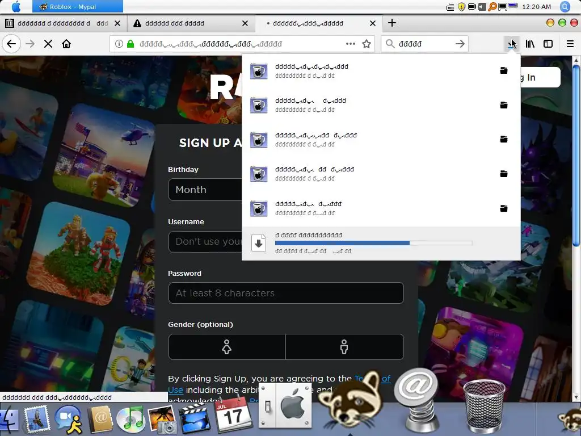581x436 pixels.
Task: Bookmark this page with the star icon
Action: (x=367, y=44)
